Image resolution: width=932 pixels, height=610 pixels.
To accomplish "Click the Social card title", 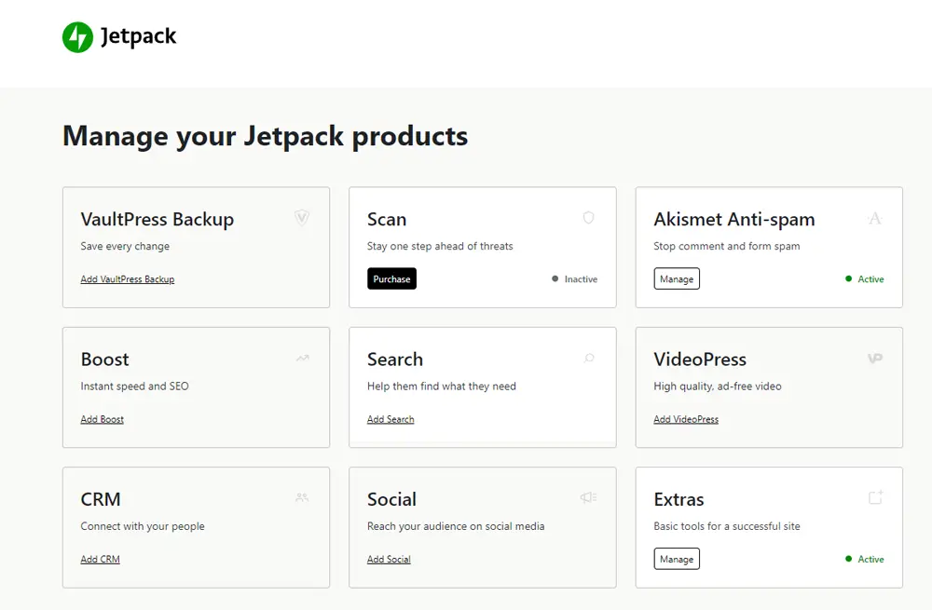I will pos(391,499).
